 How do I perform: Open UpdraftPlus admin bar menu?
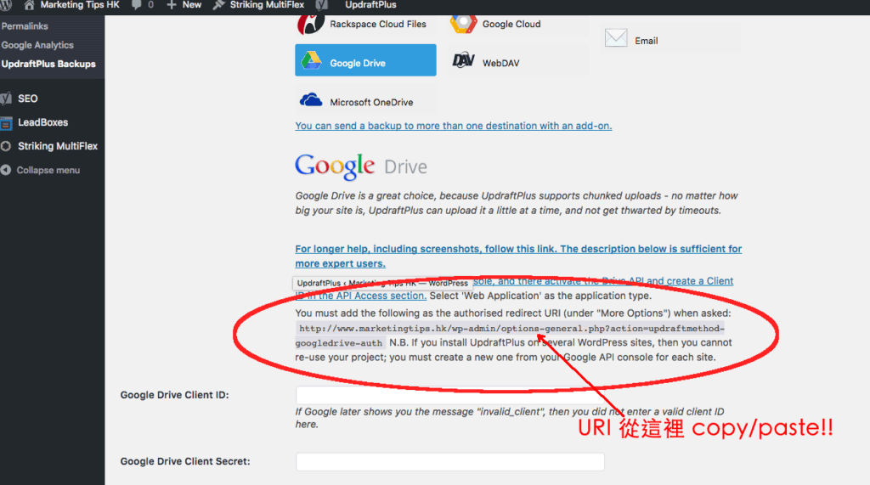[x=370, y=5]
